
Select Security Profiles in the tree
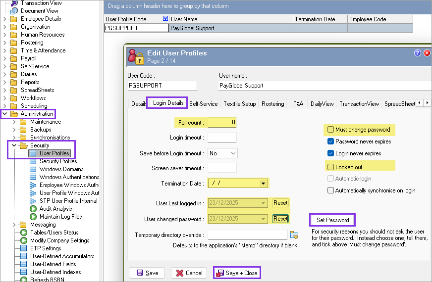[58, 161]
